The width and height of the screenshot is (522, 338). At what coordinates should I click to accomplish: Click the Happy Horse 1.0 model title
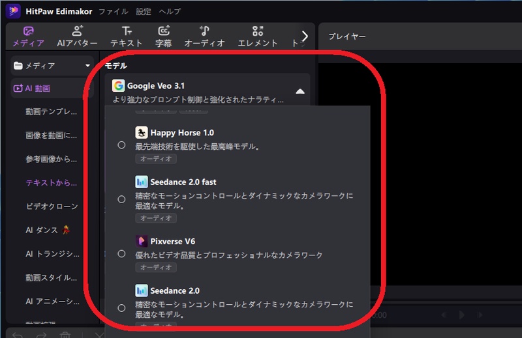pyautogui.click(x=182, y=133)
